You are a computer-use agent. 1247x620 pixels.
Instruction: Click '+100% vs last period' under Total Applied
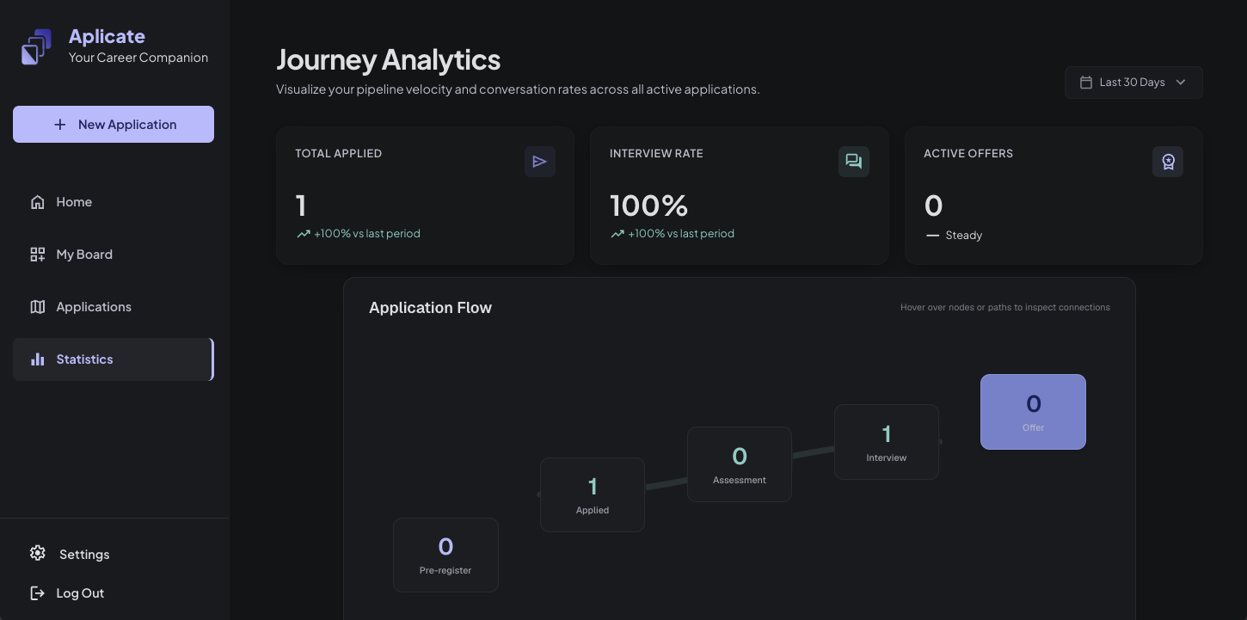[x=367, y=234]
